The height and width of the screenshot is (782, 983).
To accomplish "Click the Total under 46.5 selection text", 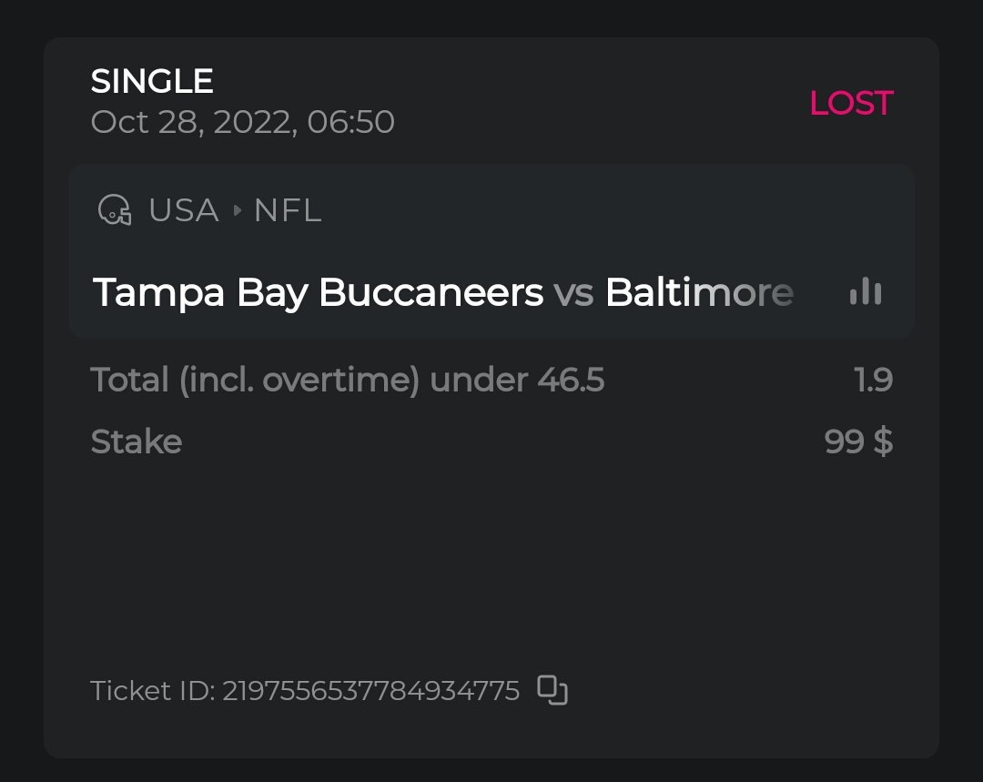I will point(347,380).
